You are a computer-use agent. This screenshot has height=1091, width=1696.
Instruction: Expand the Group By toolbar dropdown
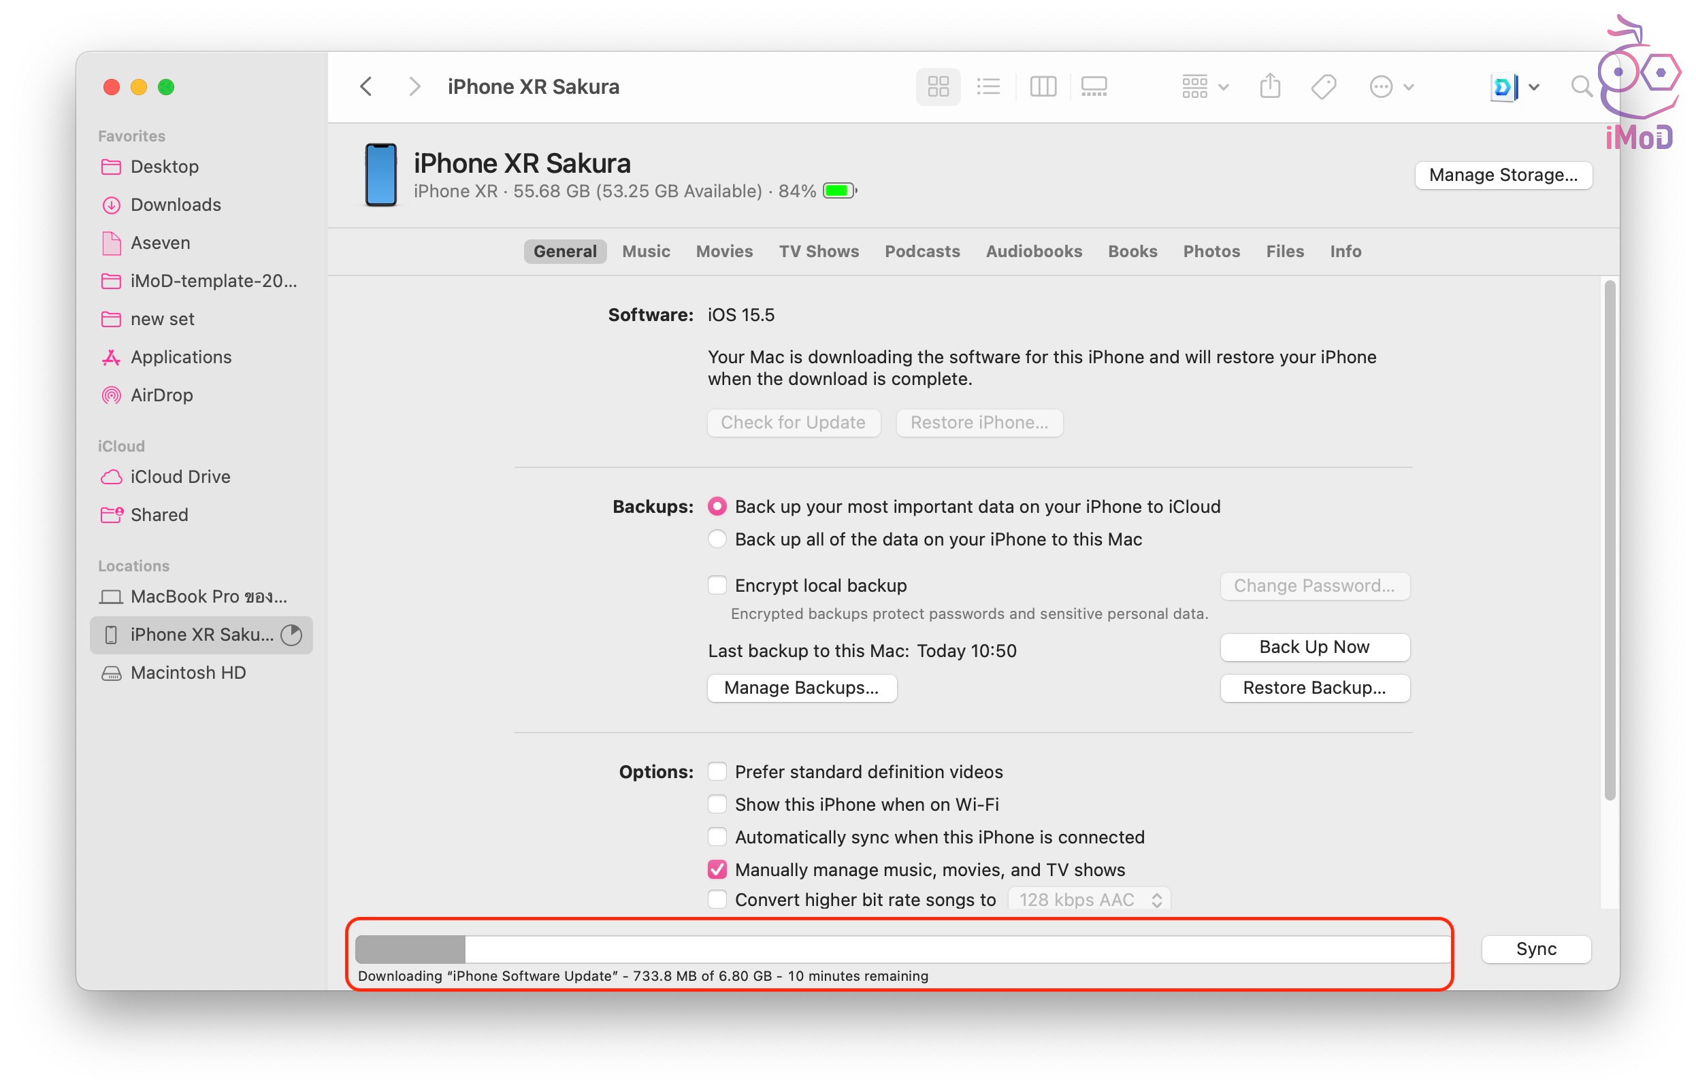pos(1204,86)
